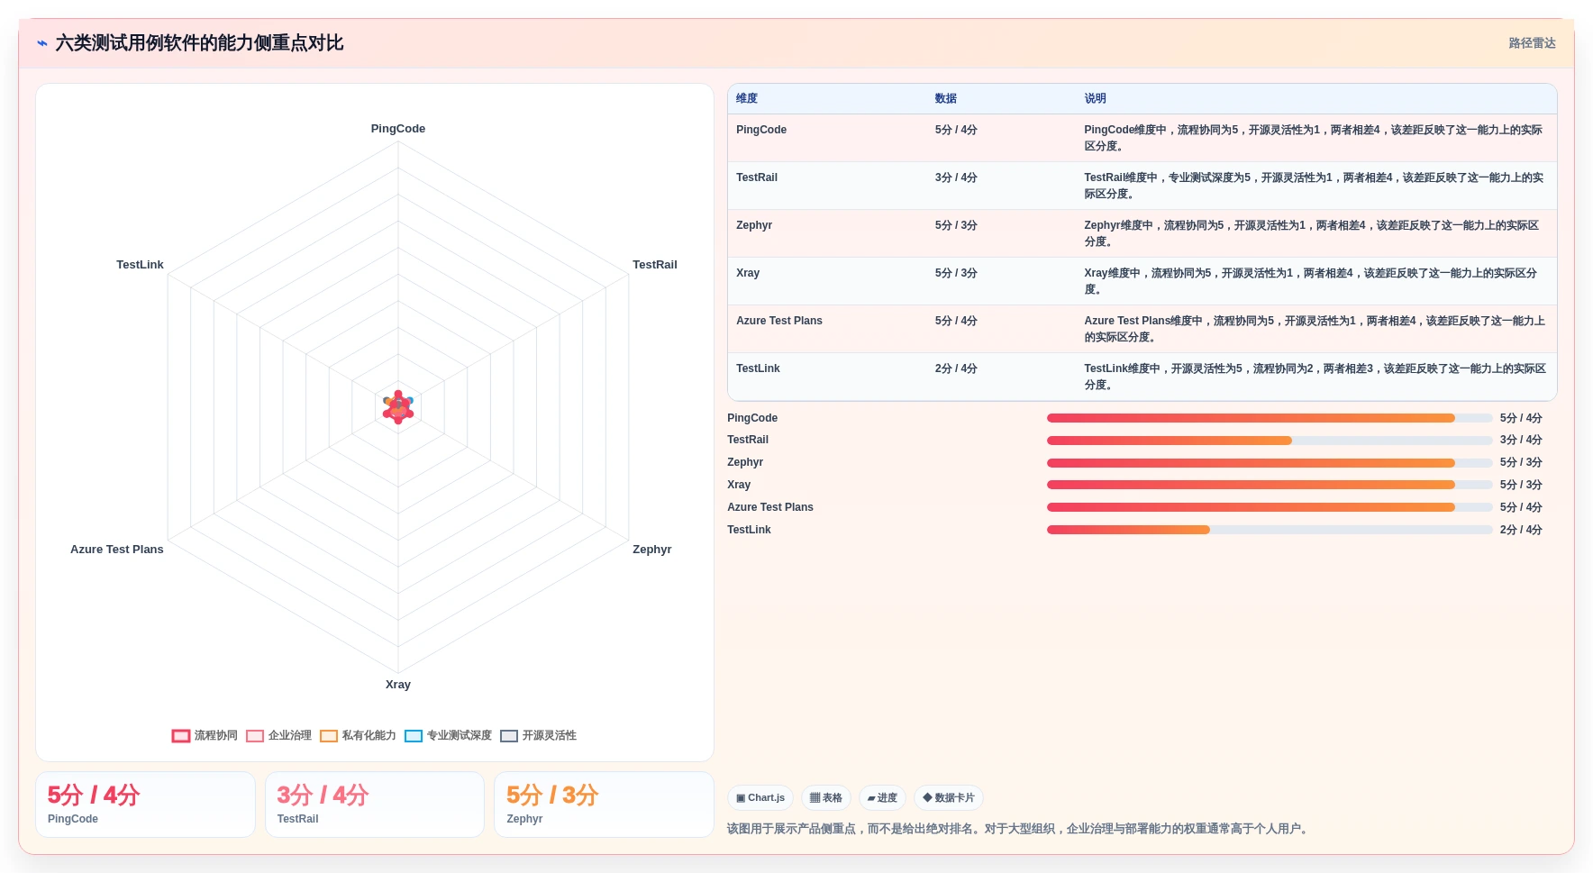Click the 5分 / 4分 score beside Azure Test Plans bar
Image resolution: width=1593 pixels, height=873 pixels.
point(1521,507)
